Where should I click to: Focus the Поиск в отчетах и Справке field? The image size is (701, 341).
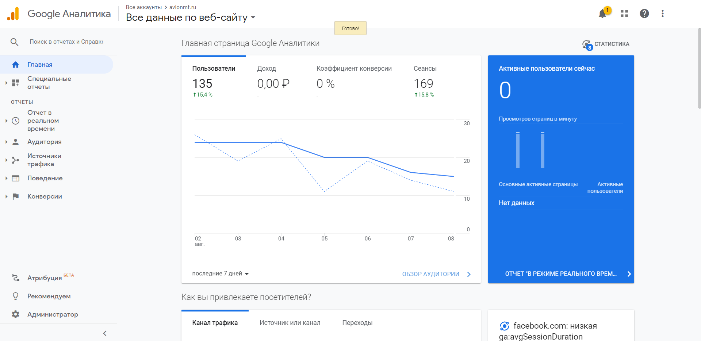(67, 42)
